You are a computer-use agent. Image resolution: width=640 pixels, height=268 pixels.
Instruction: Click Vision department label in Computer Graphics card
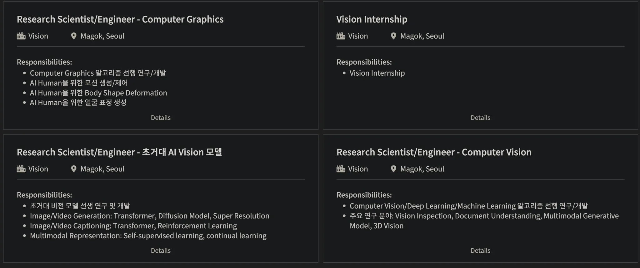(38, 36)
